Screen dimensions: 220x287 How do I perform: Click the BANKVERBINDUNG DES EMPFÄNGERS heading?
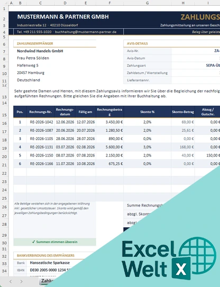[45, 255]
